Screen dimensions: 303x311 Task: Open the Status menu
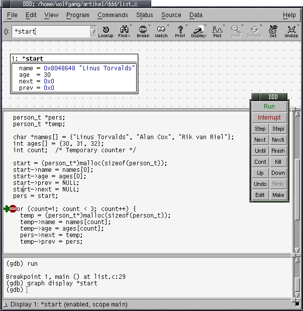point(145,15)
